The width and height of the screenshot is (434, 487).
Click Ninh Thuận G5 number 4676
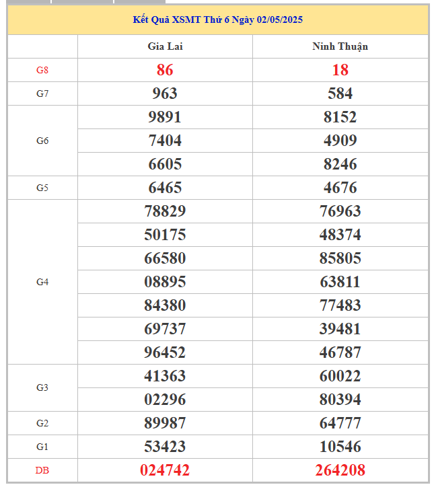point(340,188)
